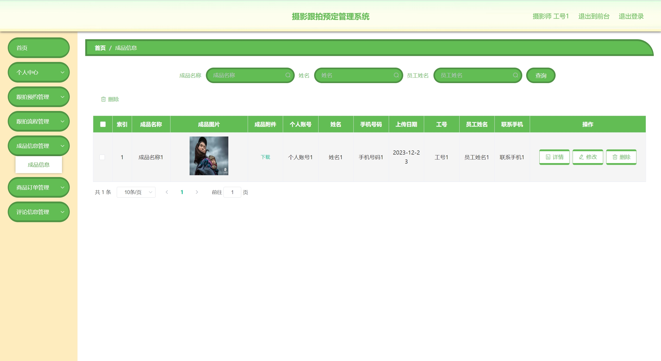
Task: Go to previous page arrow
Action: click(167, 192)
